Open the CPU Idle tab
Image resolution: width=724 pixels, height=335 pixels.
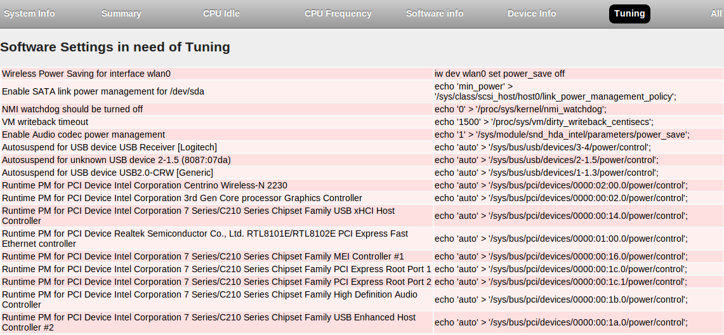[221, 13]
